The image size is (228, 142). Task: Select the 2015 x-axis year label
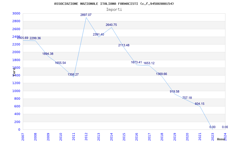click(x=124, y=137)
